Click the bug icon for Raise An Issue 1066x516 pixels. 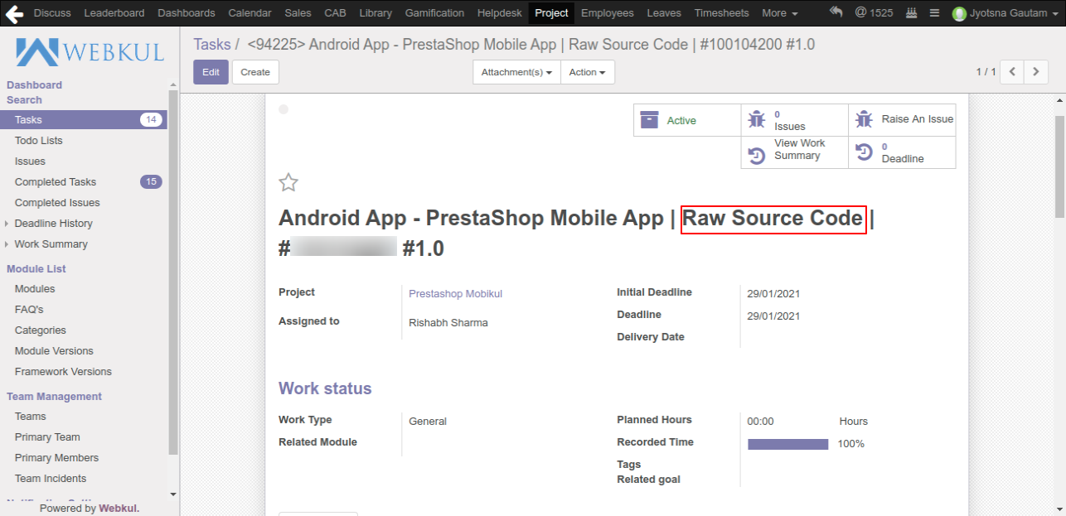click(x=864, y=119)
